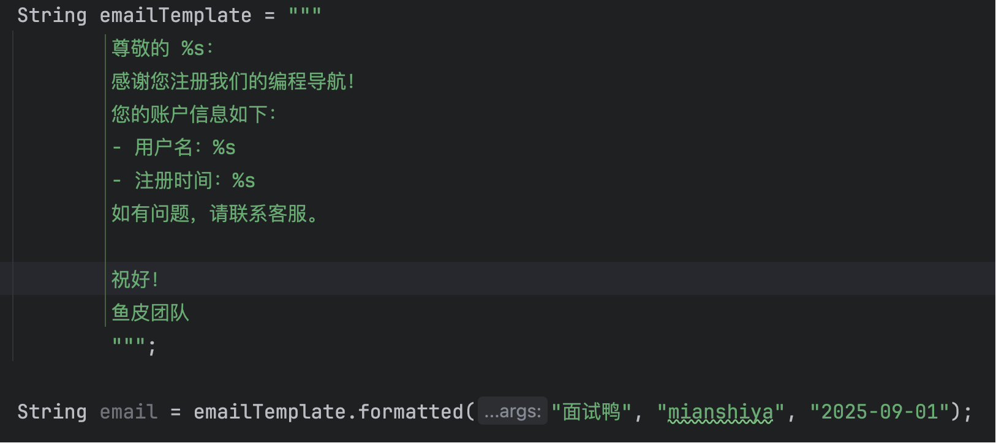Click the "2025-09-01" date string
The height and width of the screenshot is (443, 996).
tap(879, 412)
